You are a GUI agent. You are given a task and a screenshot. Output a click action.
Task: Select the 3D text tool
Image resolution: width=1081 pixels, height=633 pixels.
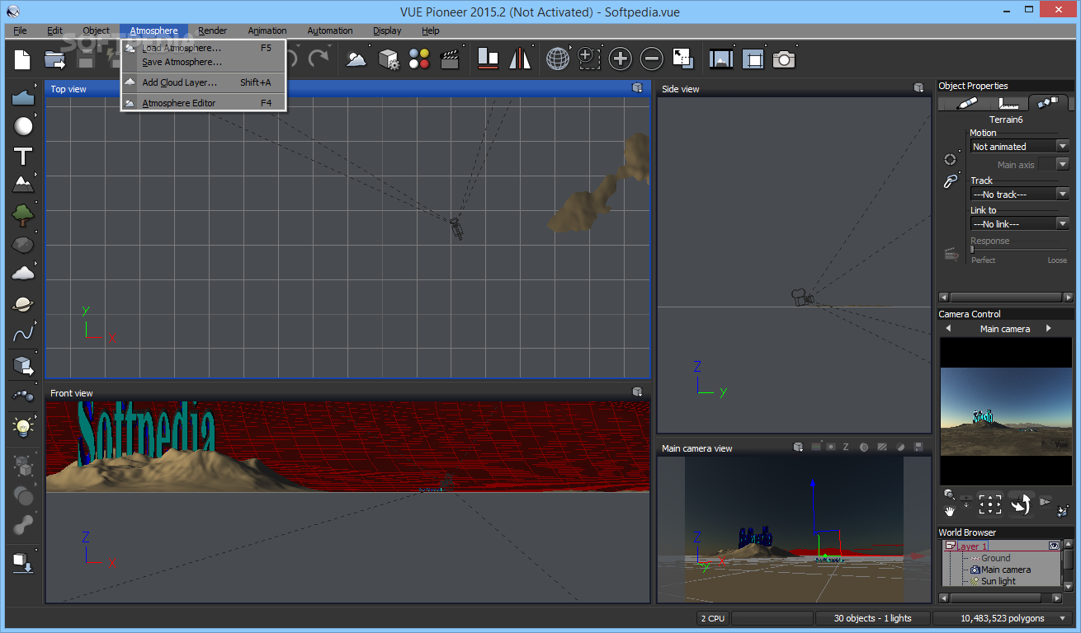pyautogui.click(x=23, y=156)
